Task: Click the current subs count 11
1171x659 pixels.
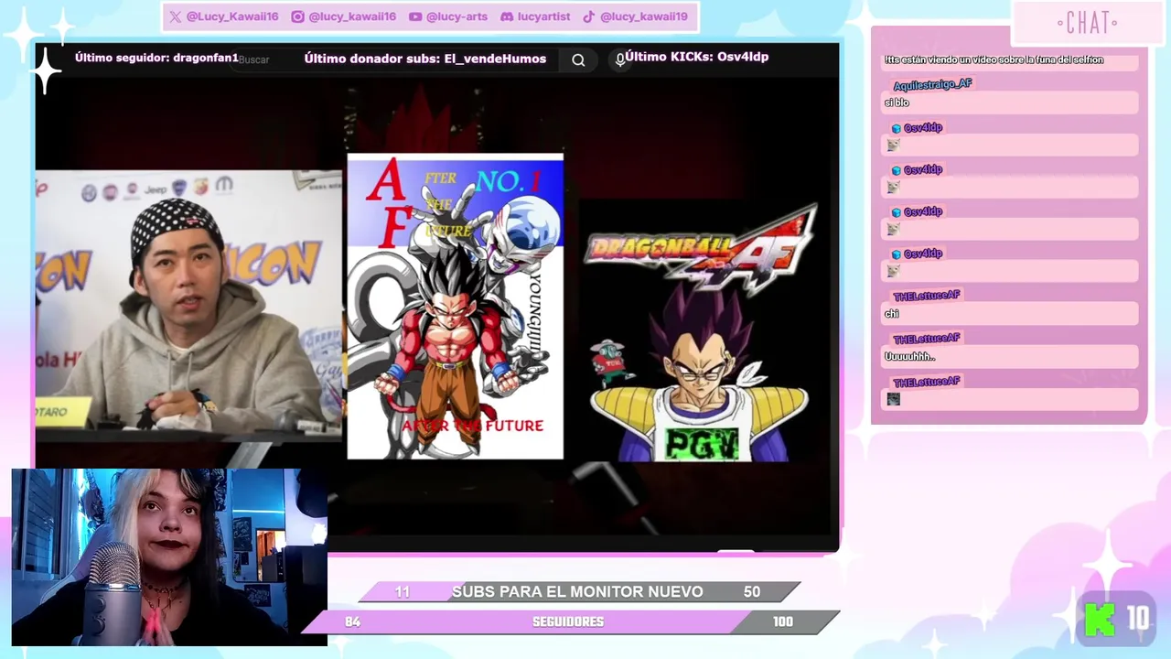Action: (403, 592)
